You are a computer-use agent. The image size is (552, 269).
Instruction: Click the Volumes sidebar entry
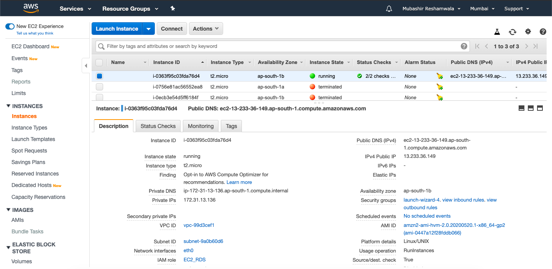(x=21, y=261)
